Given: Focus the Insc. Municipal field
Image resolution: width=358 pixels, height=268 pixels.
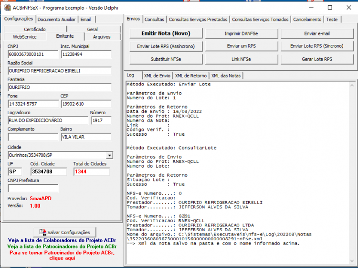Looking at the screenshot, I should point(86,54).
